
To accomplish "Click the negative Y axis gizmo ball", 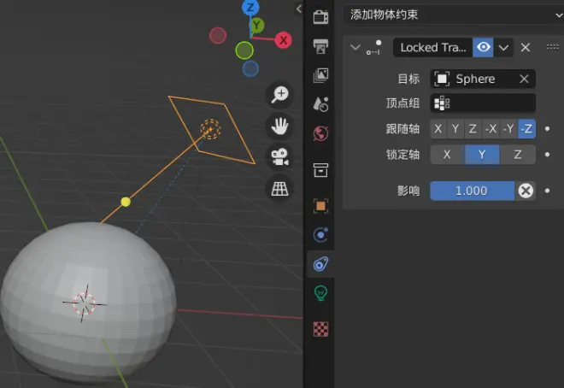I will [x=244, y=50].
